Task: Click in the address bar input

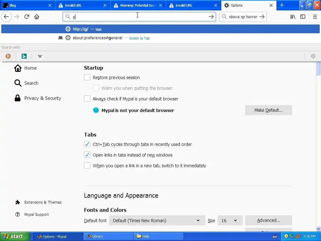Action: (x=139, y=17)
